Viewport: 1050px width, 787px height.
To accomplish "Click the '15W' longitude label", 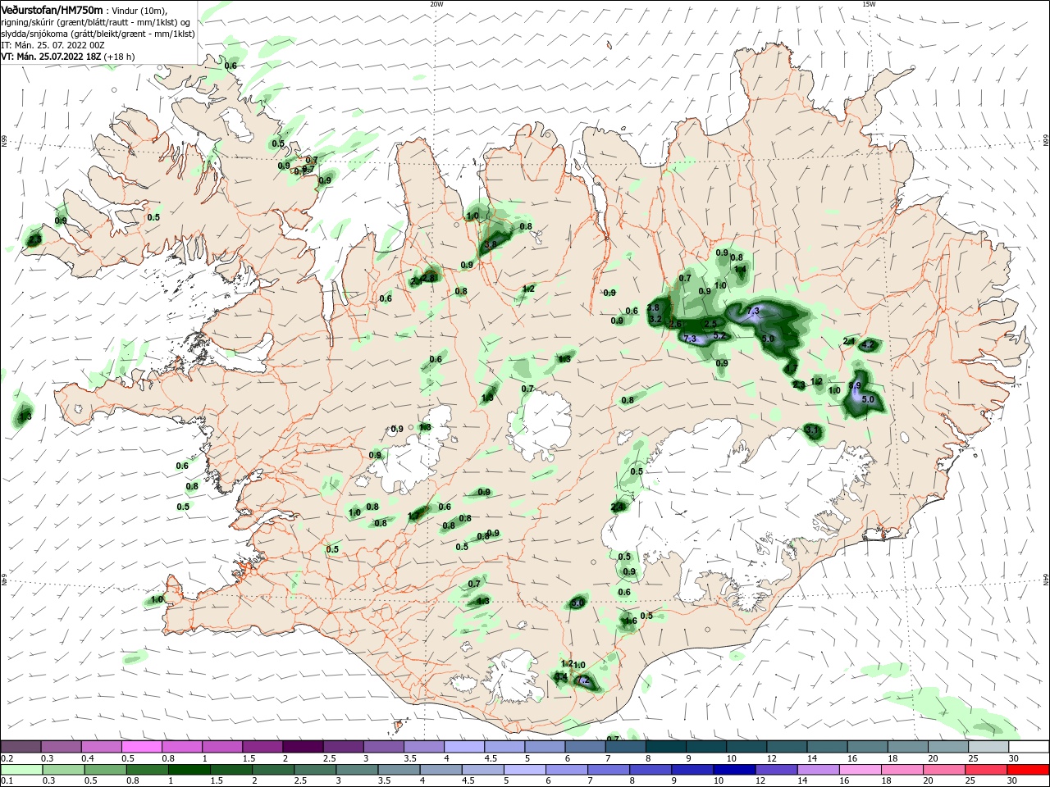I will tap(869, 4).
